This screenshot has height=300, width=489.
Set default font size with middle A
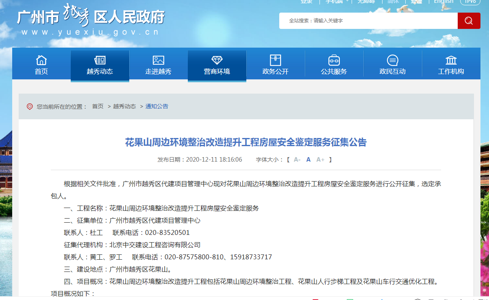(x=309, y=160)
